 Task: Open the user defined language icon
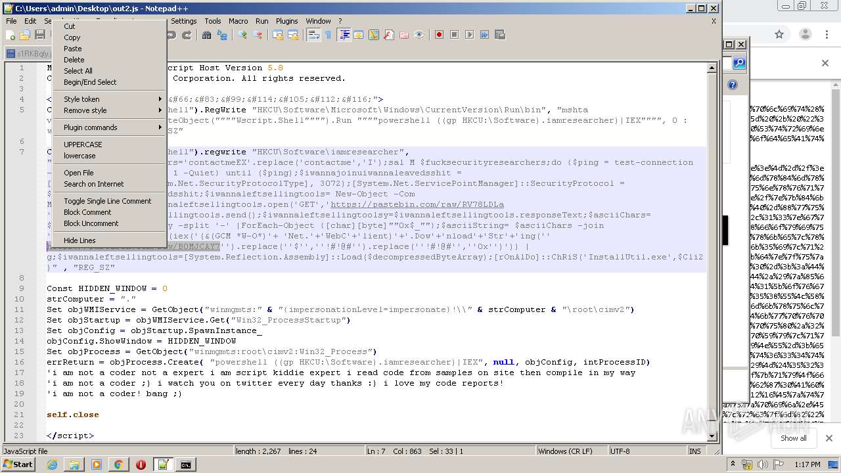pyautogui.click(x=359, y=35)
